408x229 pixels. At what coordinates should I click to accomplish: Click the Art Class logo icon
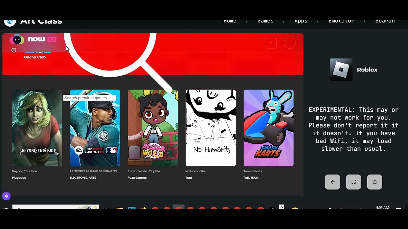click(x=10, y=22)
